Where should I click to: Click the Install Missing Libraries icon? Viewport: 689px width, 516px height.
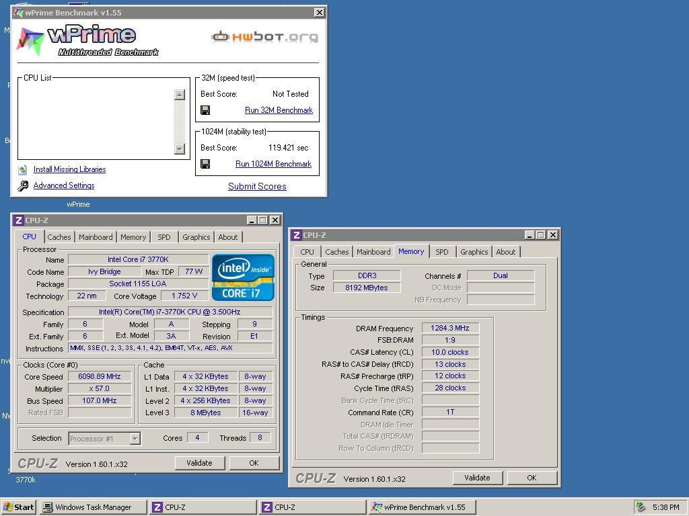[23, 169]
